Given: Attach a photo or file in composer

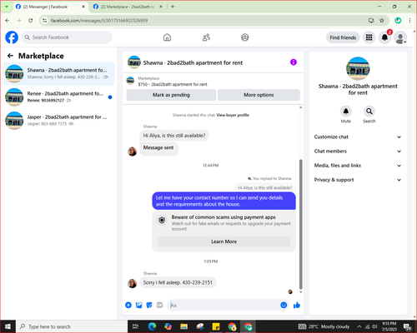Looking at the screenshot, I should pos(138,306).
